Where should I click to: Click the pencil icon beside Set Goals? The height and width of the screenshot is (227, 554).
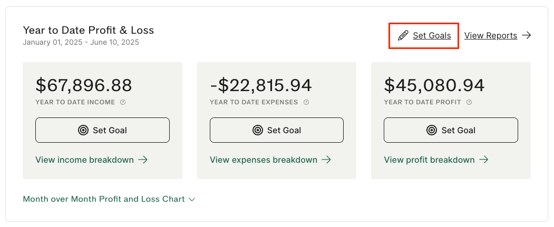coord(403,36)
